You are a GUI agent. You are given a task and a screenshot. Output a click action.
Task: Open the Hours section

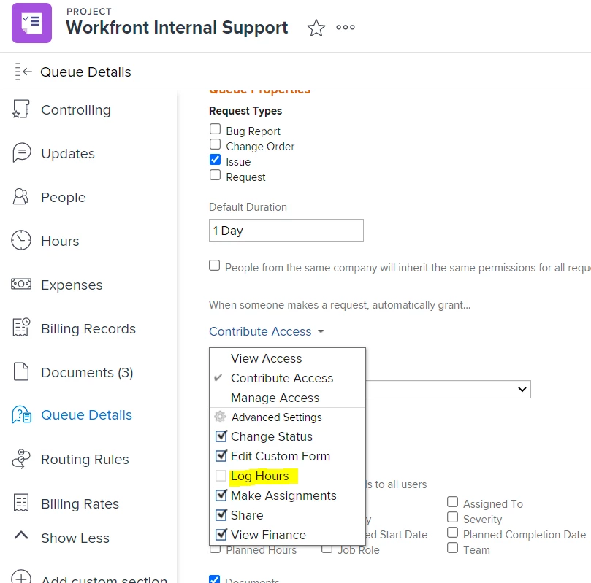(60, 241)
